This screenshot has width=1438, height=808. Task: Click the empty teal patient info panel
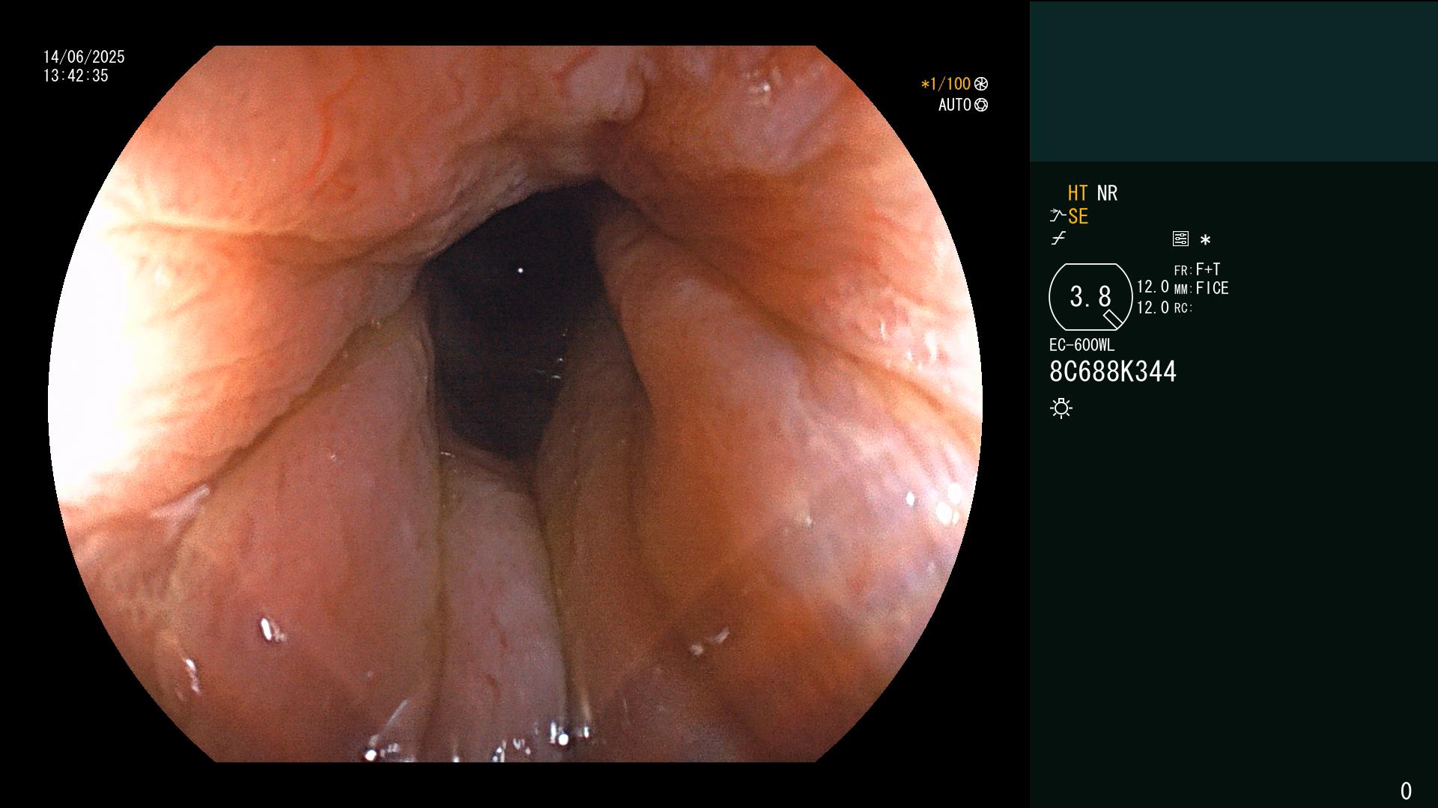1234,82
